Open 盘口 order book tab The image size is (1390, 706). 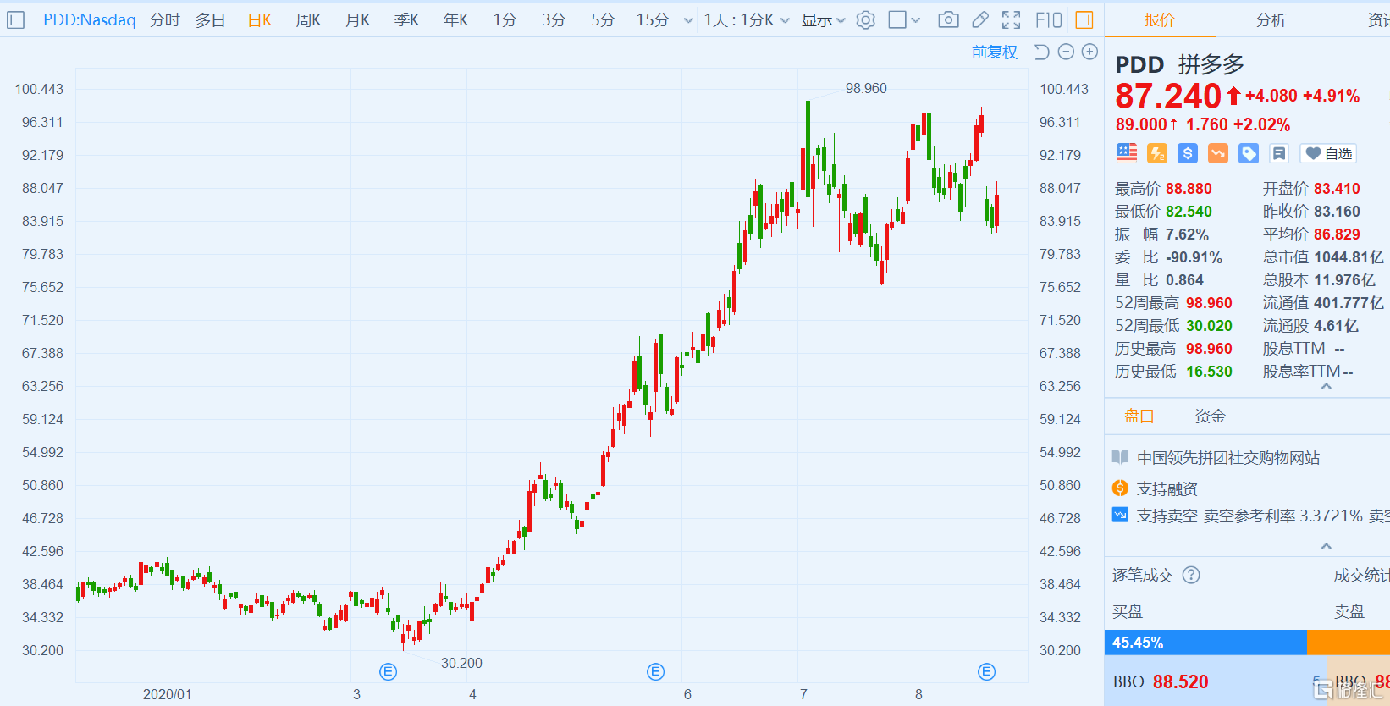(x=1139, y=416)
